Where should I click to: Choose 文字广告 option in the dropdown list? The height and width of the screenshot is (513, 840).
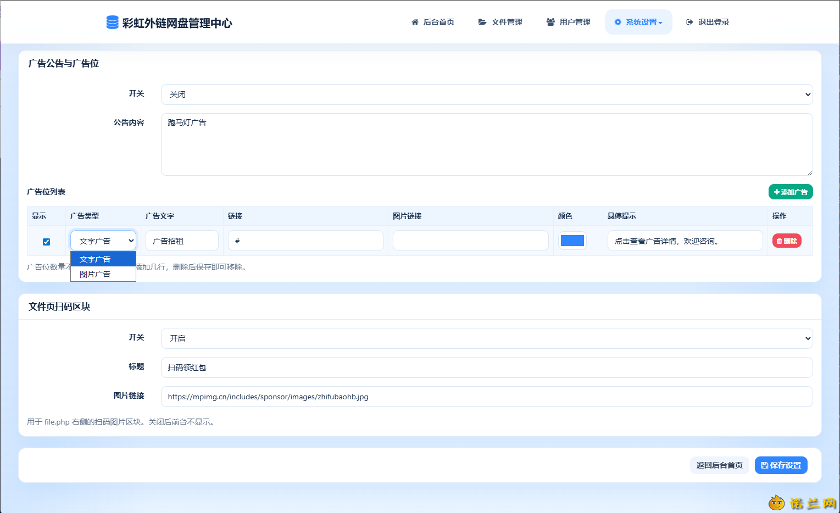coord(103,259)
